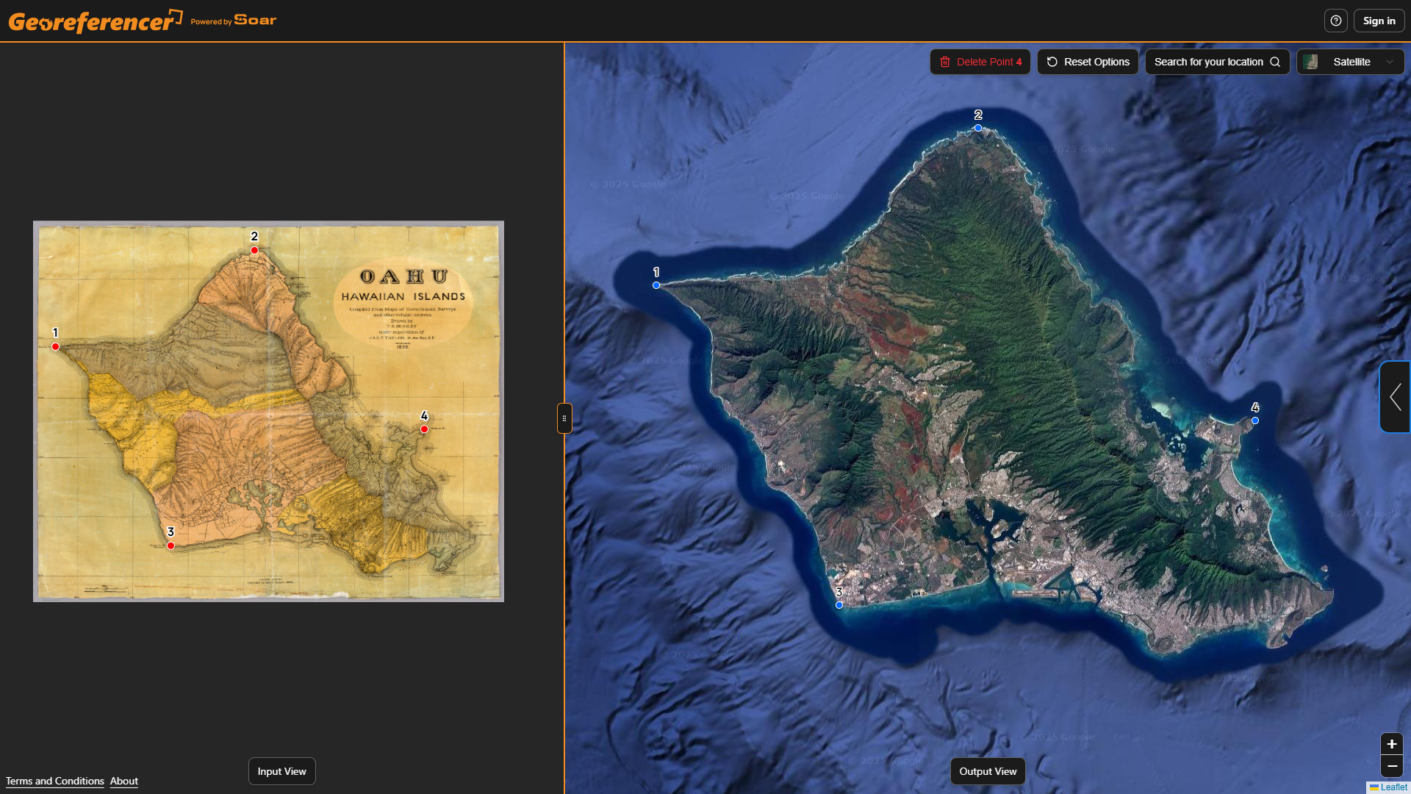1411x794 pixels.
Task: Select control point 3 on the satellite map
Action: pyautogui.click(x=839, y=604)
